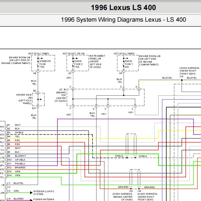
Task: Click the 'B2 BLK' pin label
Action: 13,129
